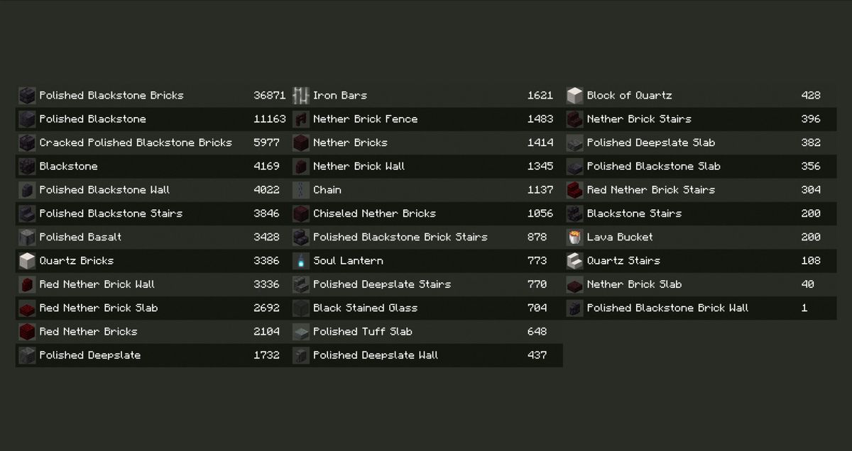The image size is (852, 451).
Task: Click the Polished Blackstone Bricks block icon
Action: point(27,96)
